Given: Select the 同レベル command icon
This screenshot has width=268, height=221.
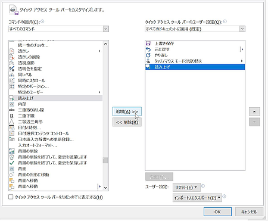Looking at the screenshot, I should pos(12,75).
